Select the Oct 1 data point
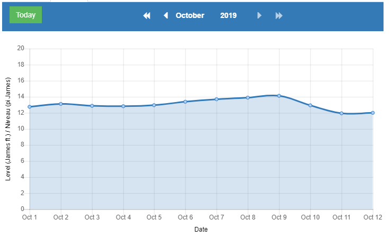This screenshot has width=392, height=238. 30,107
